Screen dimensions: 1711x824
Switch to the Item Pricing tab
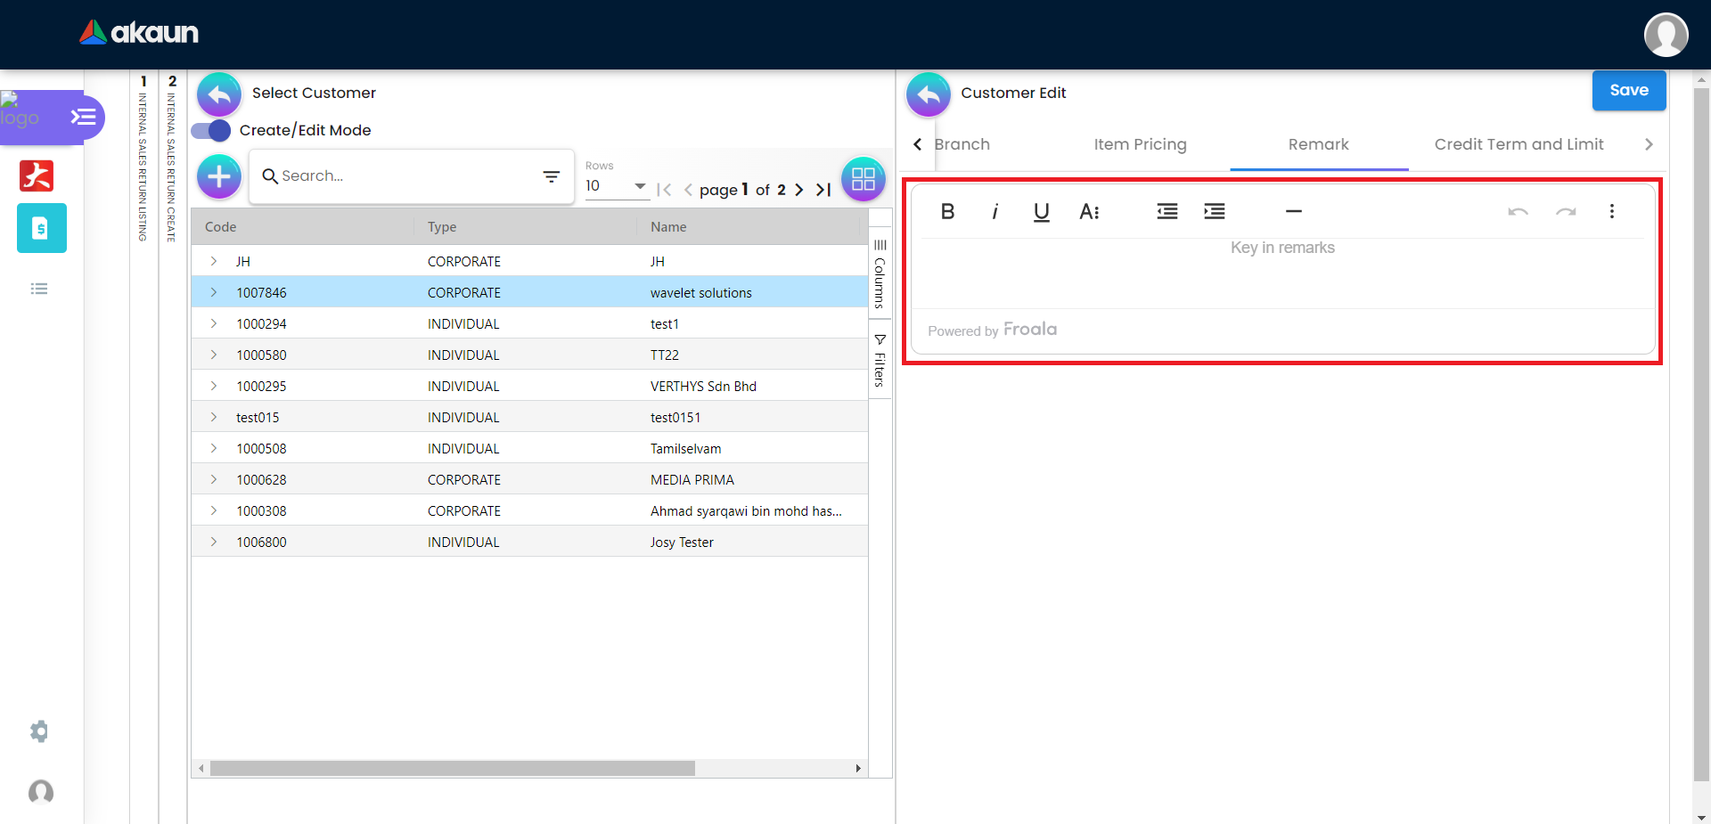pyautogui.click(x=1140, y=144)
